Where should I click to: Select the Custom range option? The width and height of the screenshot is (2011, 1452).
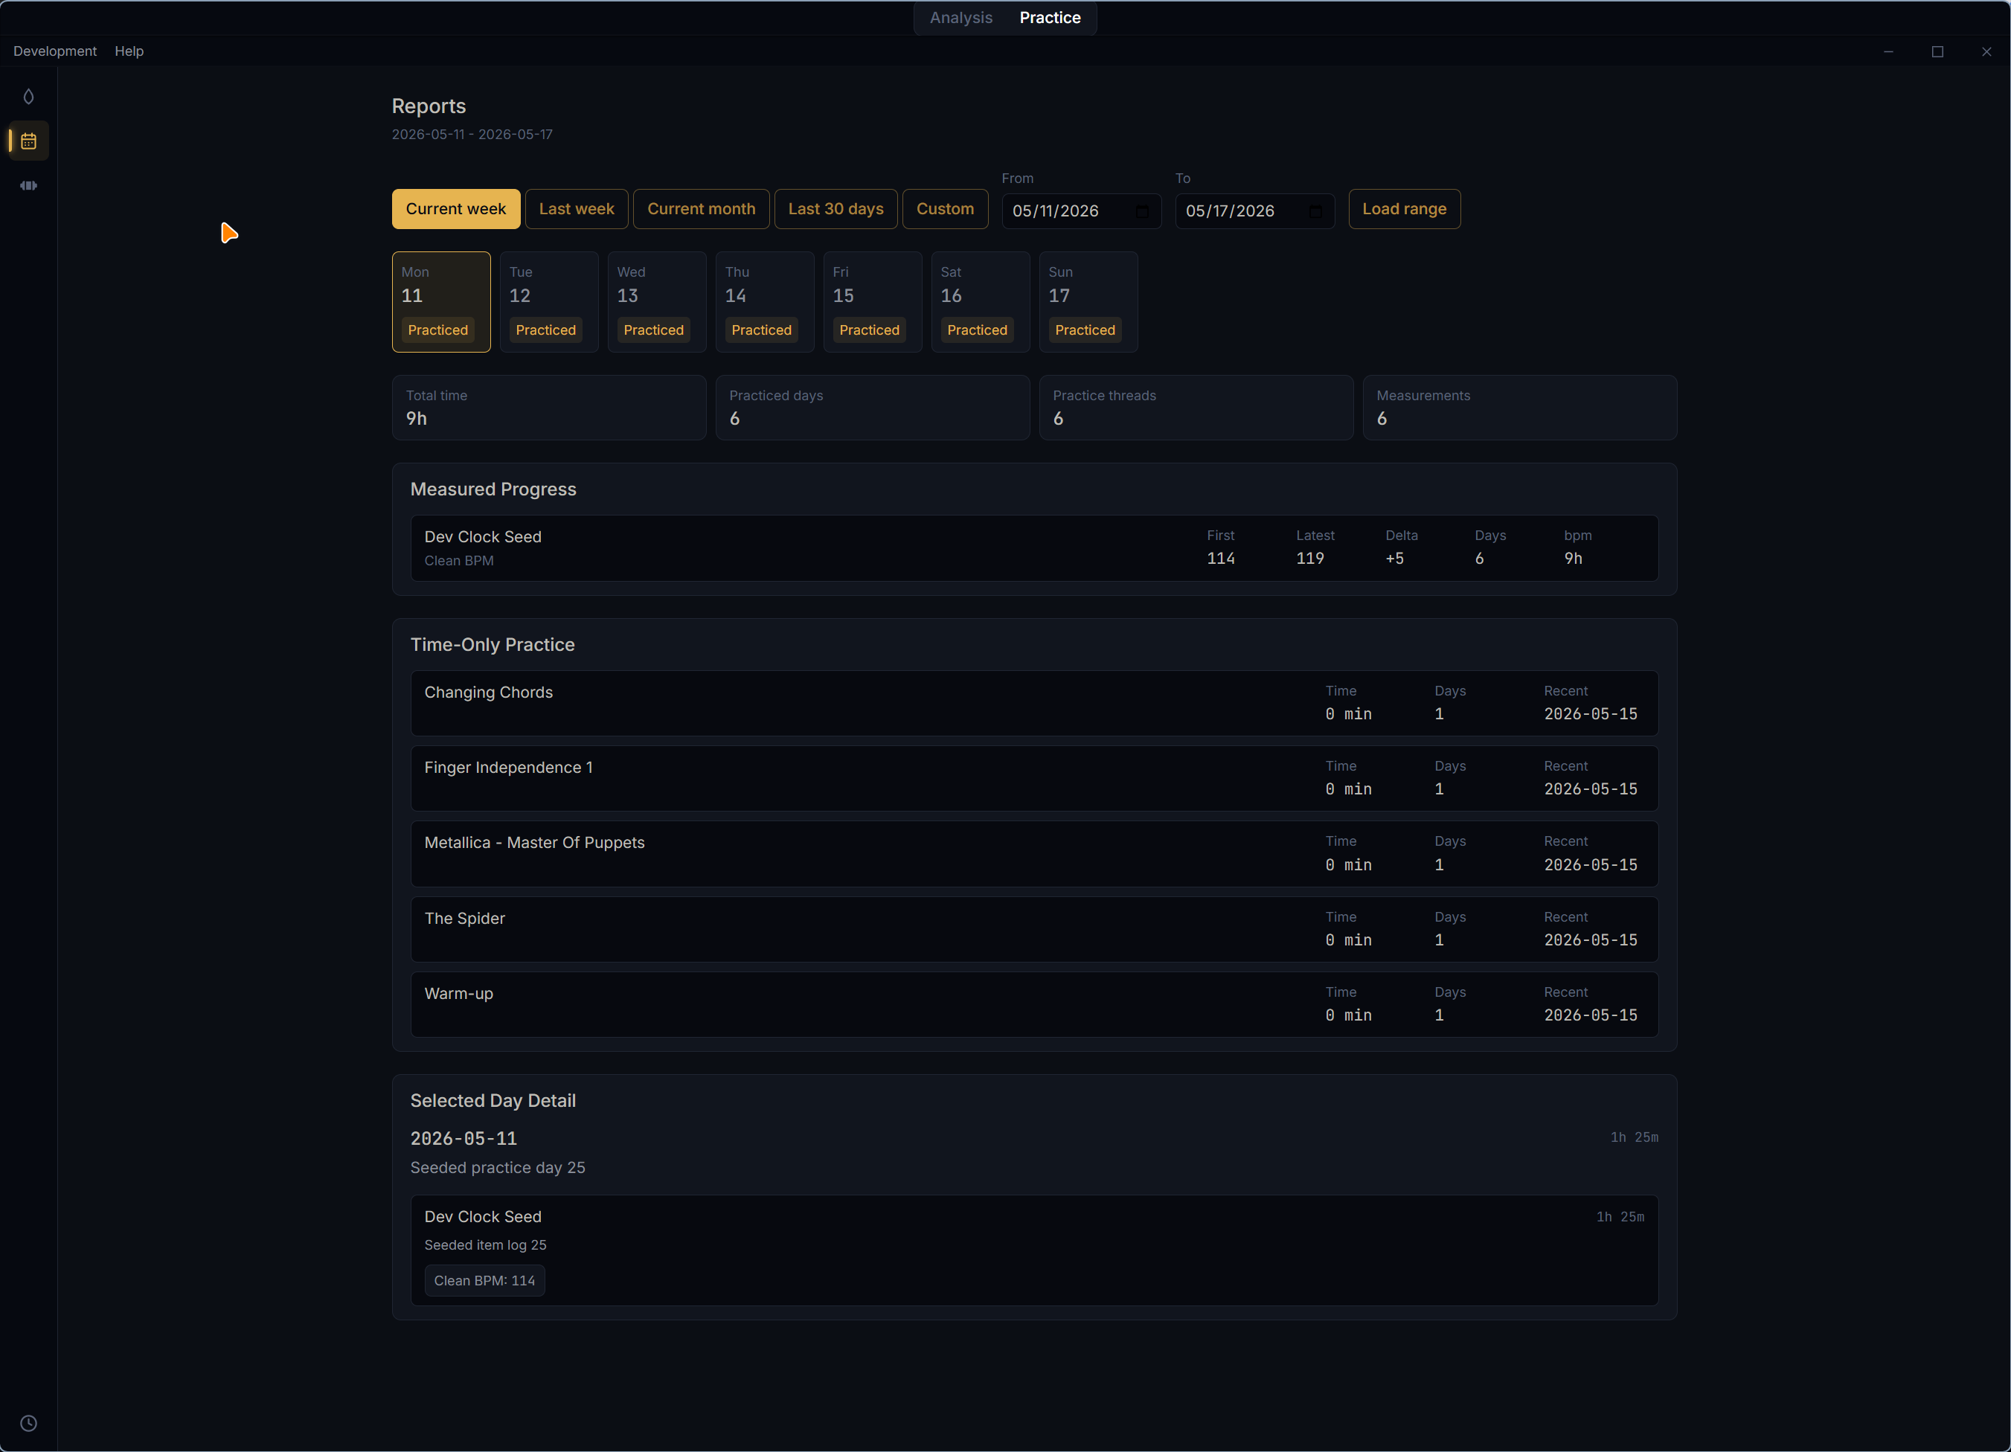point(945,209)
